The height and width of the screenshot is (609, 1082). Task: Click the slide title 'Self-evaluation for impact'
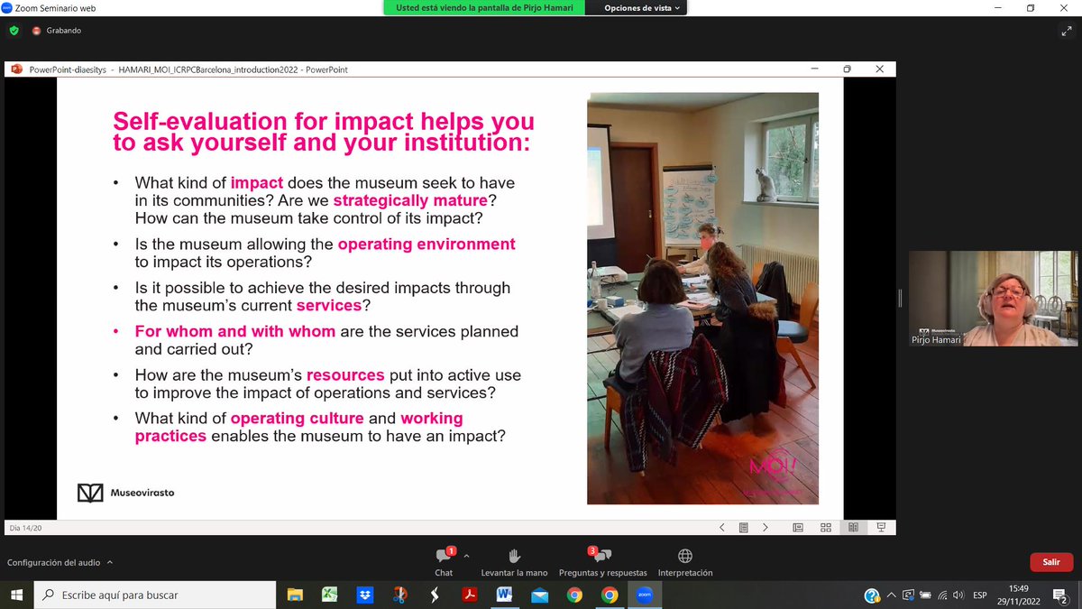pyautogui.click(x=324, y=132)
